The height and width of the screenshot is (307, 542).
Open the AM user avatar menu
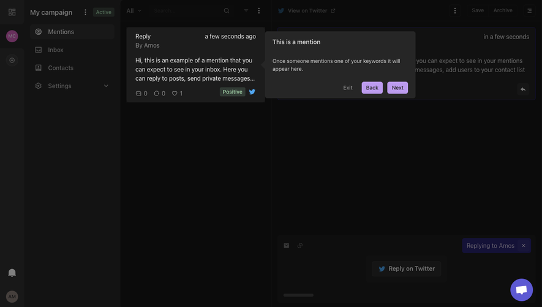click(12, 296)
